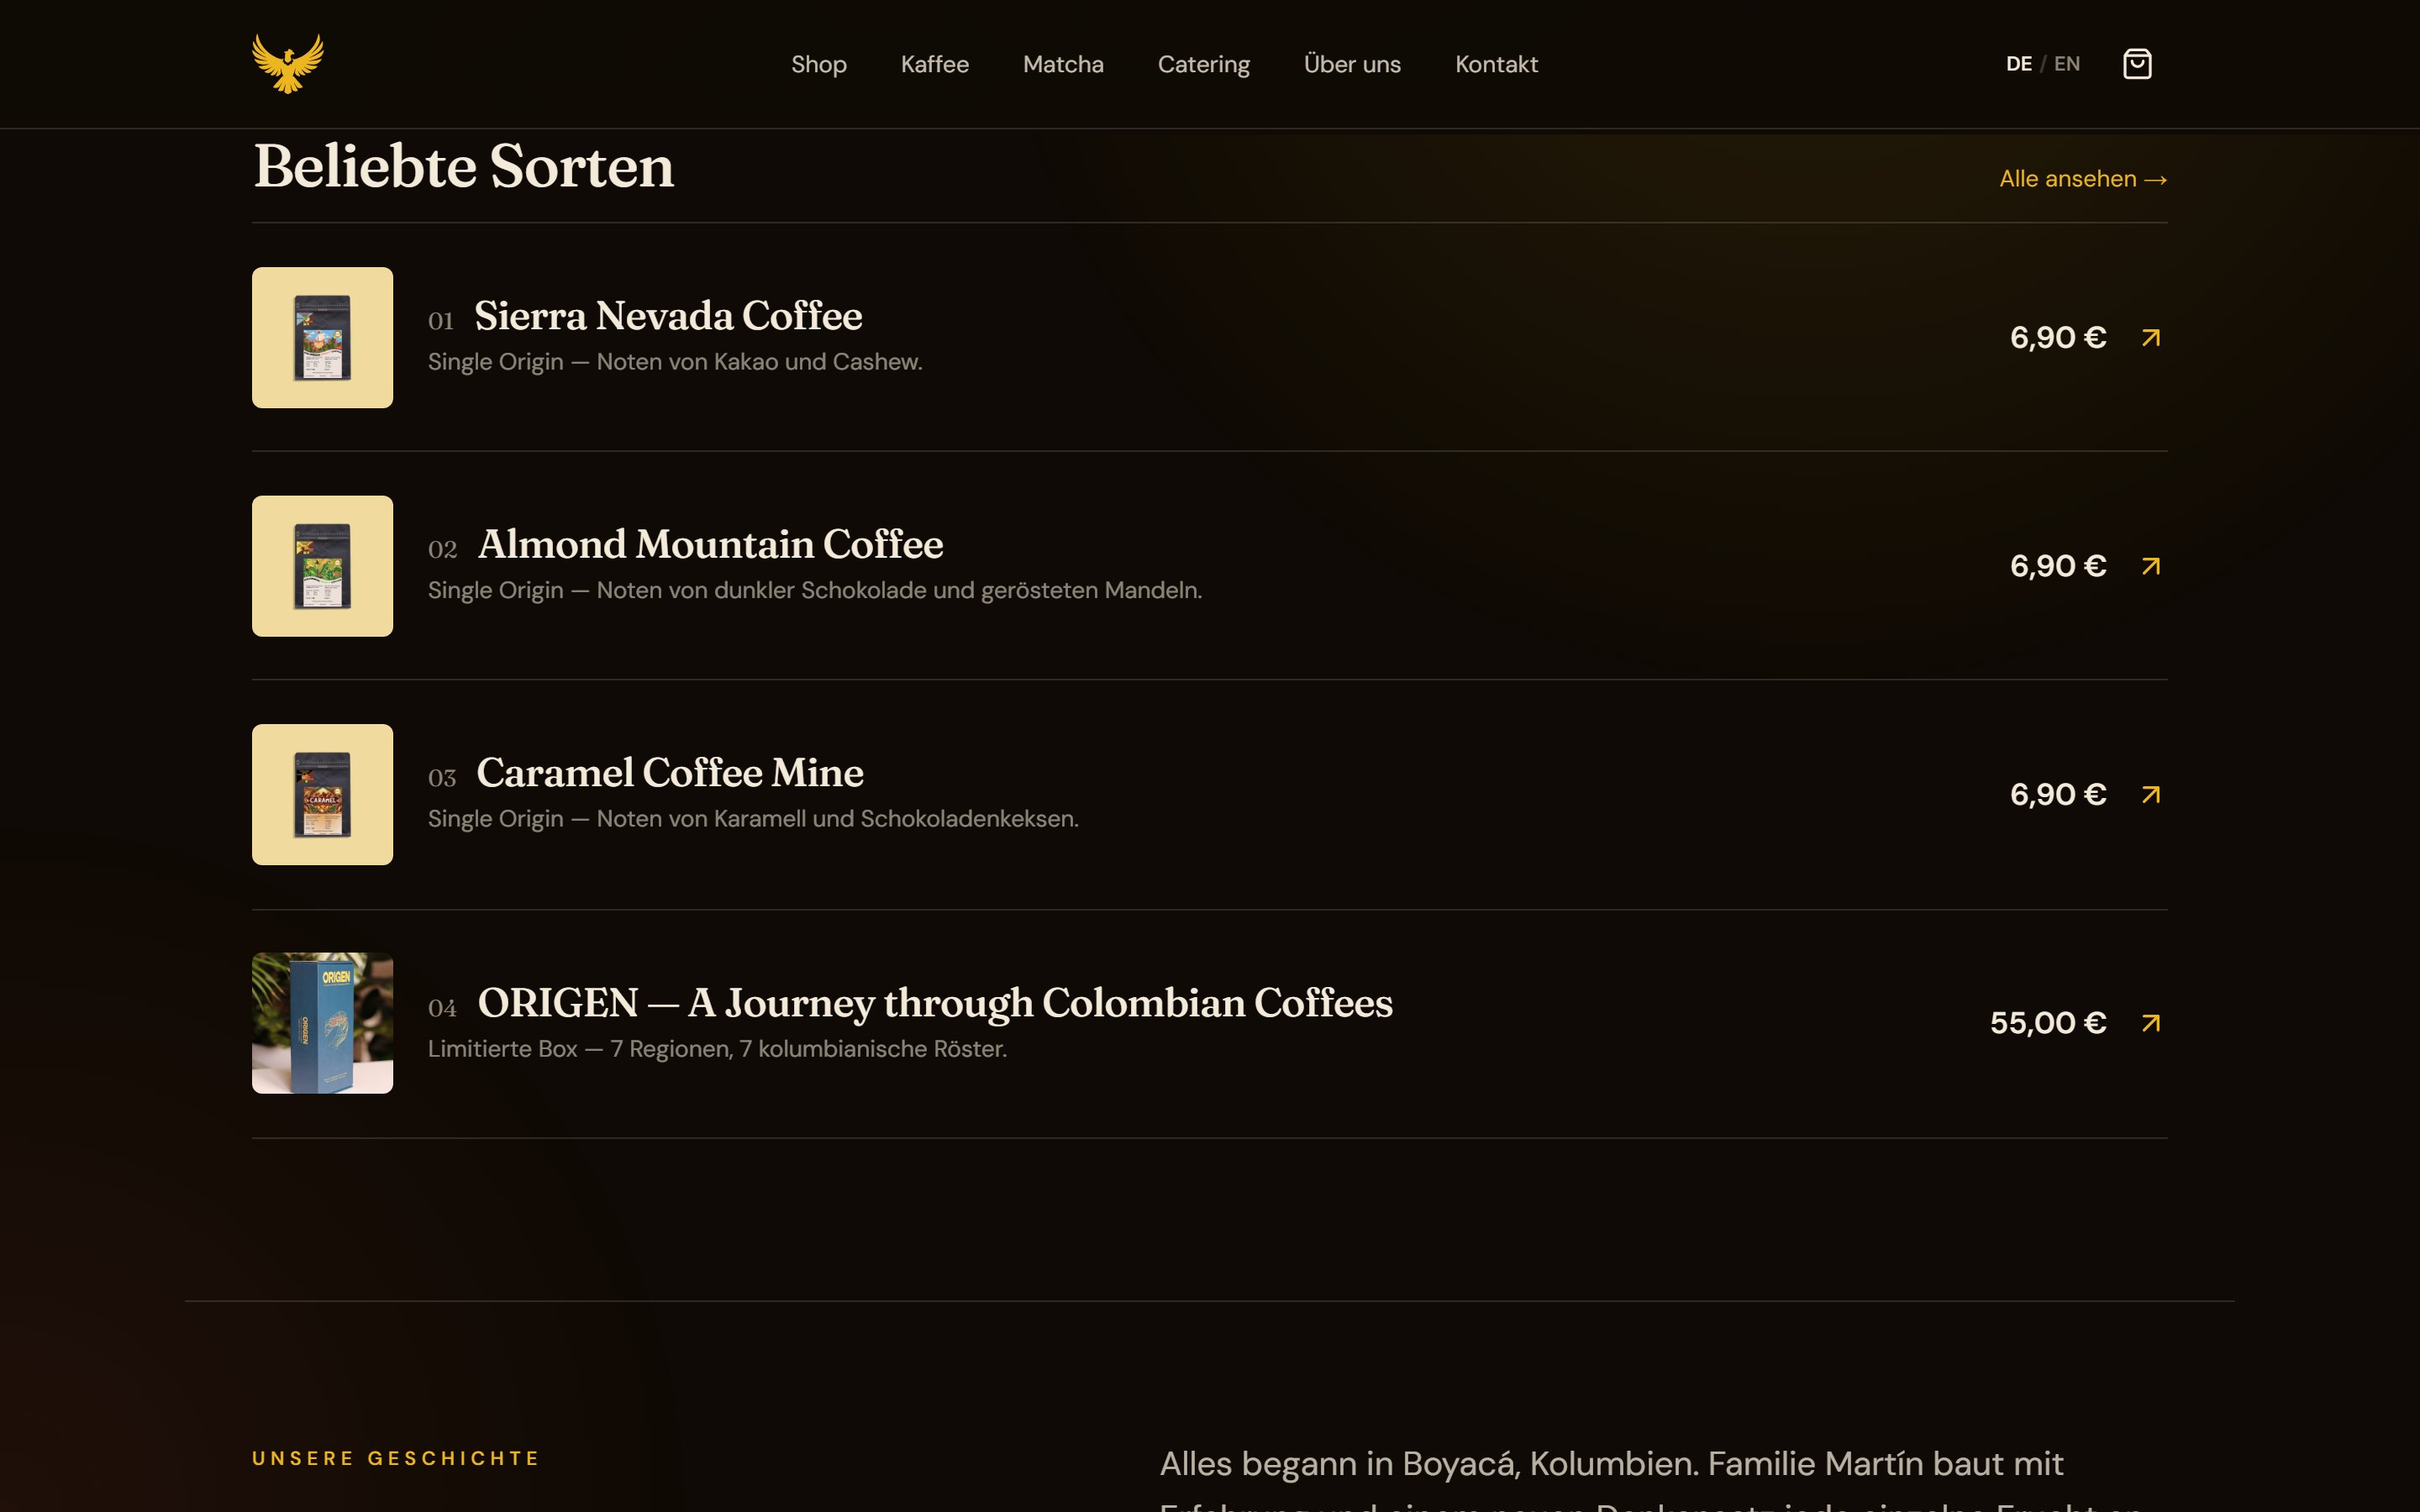
Task: Click the Caramel Coffee Mine bag thumbnail
Action: pos(322,794)
